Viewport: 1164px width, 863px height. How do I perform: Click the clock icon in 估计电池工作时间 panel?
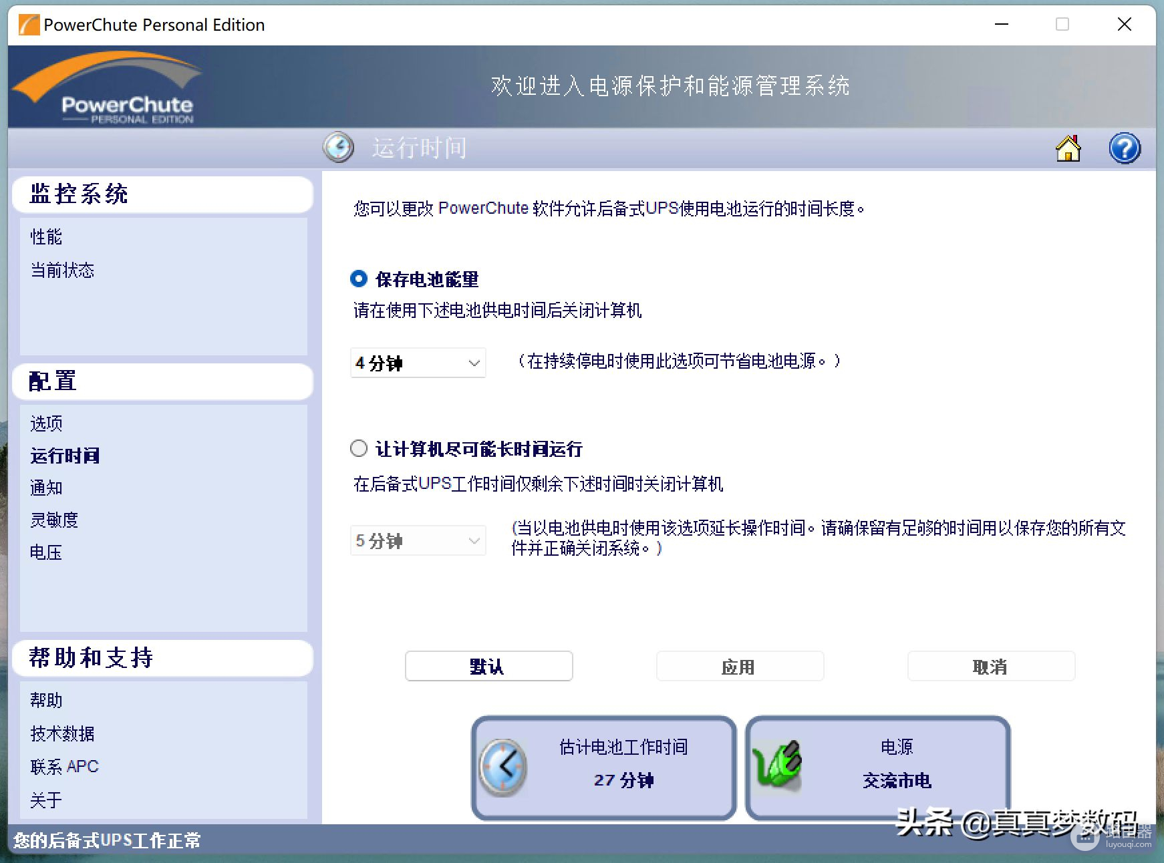click(x=503, y=767)
